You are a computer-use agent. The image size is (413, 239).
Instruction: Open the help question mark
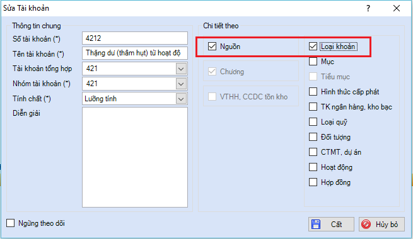point(368,8)
